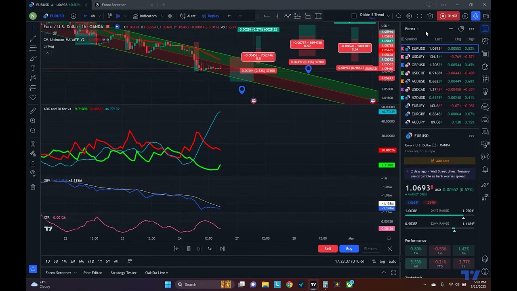Take a chart snapshot with camera icon
This screenshot has width=517, height=291.
tap(430, 16)
